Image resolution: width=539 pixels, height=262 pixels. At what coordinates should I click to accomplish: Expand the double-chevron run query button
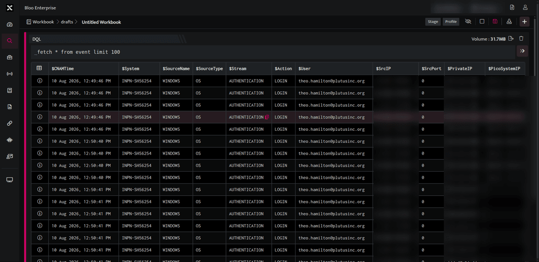522,51
